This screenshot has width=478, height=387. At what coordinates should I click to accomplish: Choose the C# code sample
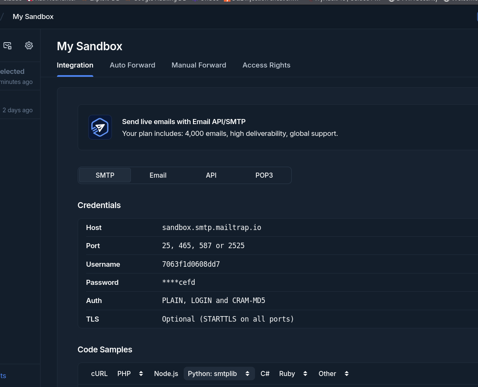pos(265,373)
